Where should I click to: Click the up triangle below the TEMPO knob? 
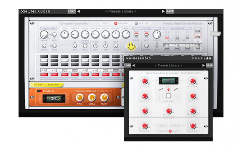[157, 43]
